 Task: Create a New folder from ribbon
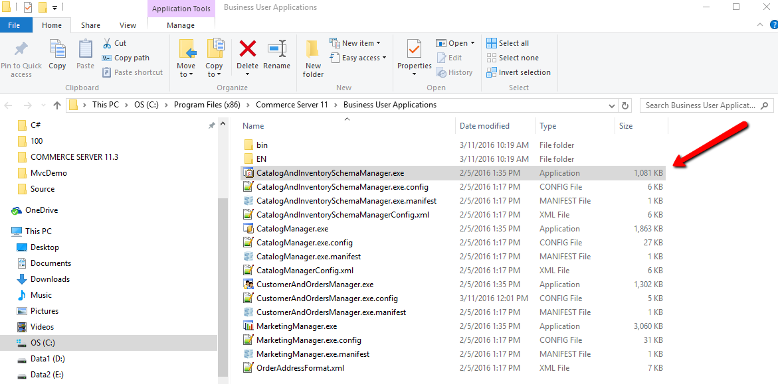pyautogui.click(x=313, y=60)
